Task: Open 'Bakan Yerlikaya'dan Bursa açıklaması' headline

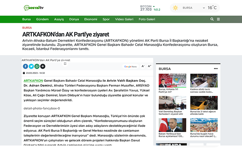Action: pos(171,135)
